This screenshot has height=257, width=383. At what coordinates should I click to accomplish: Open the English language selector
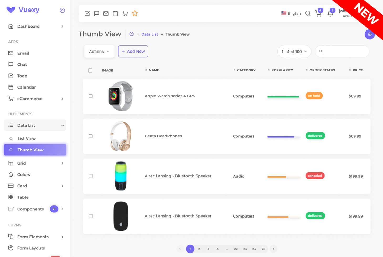pos(291,13)
